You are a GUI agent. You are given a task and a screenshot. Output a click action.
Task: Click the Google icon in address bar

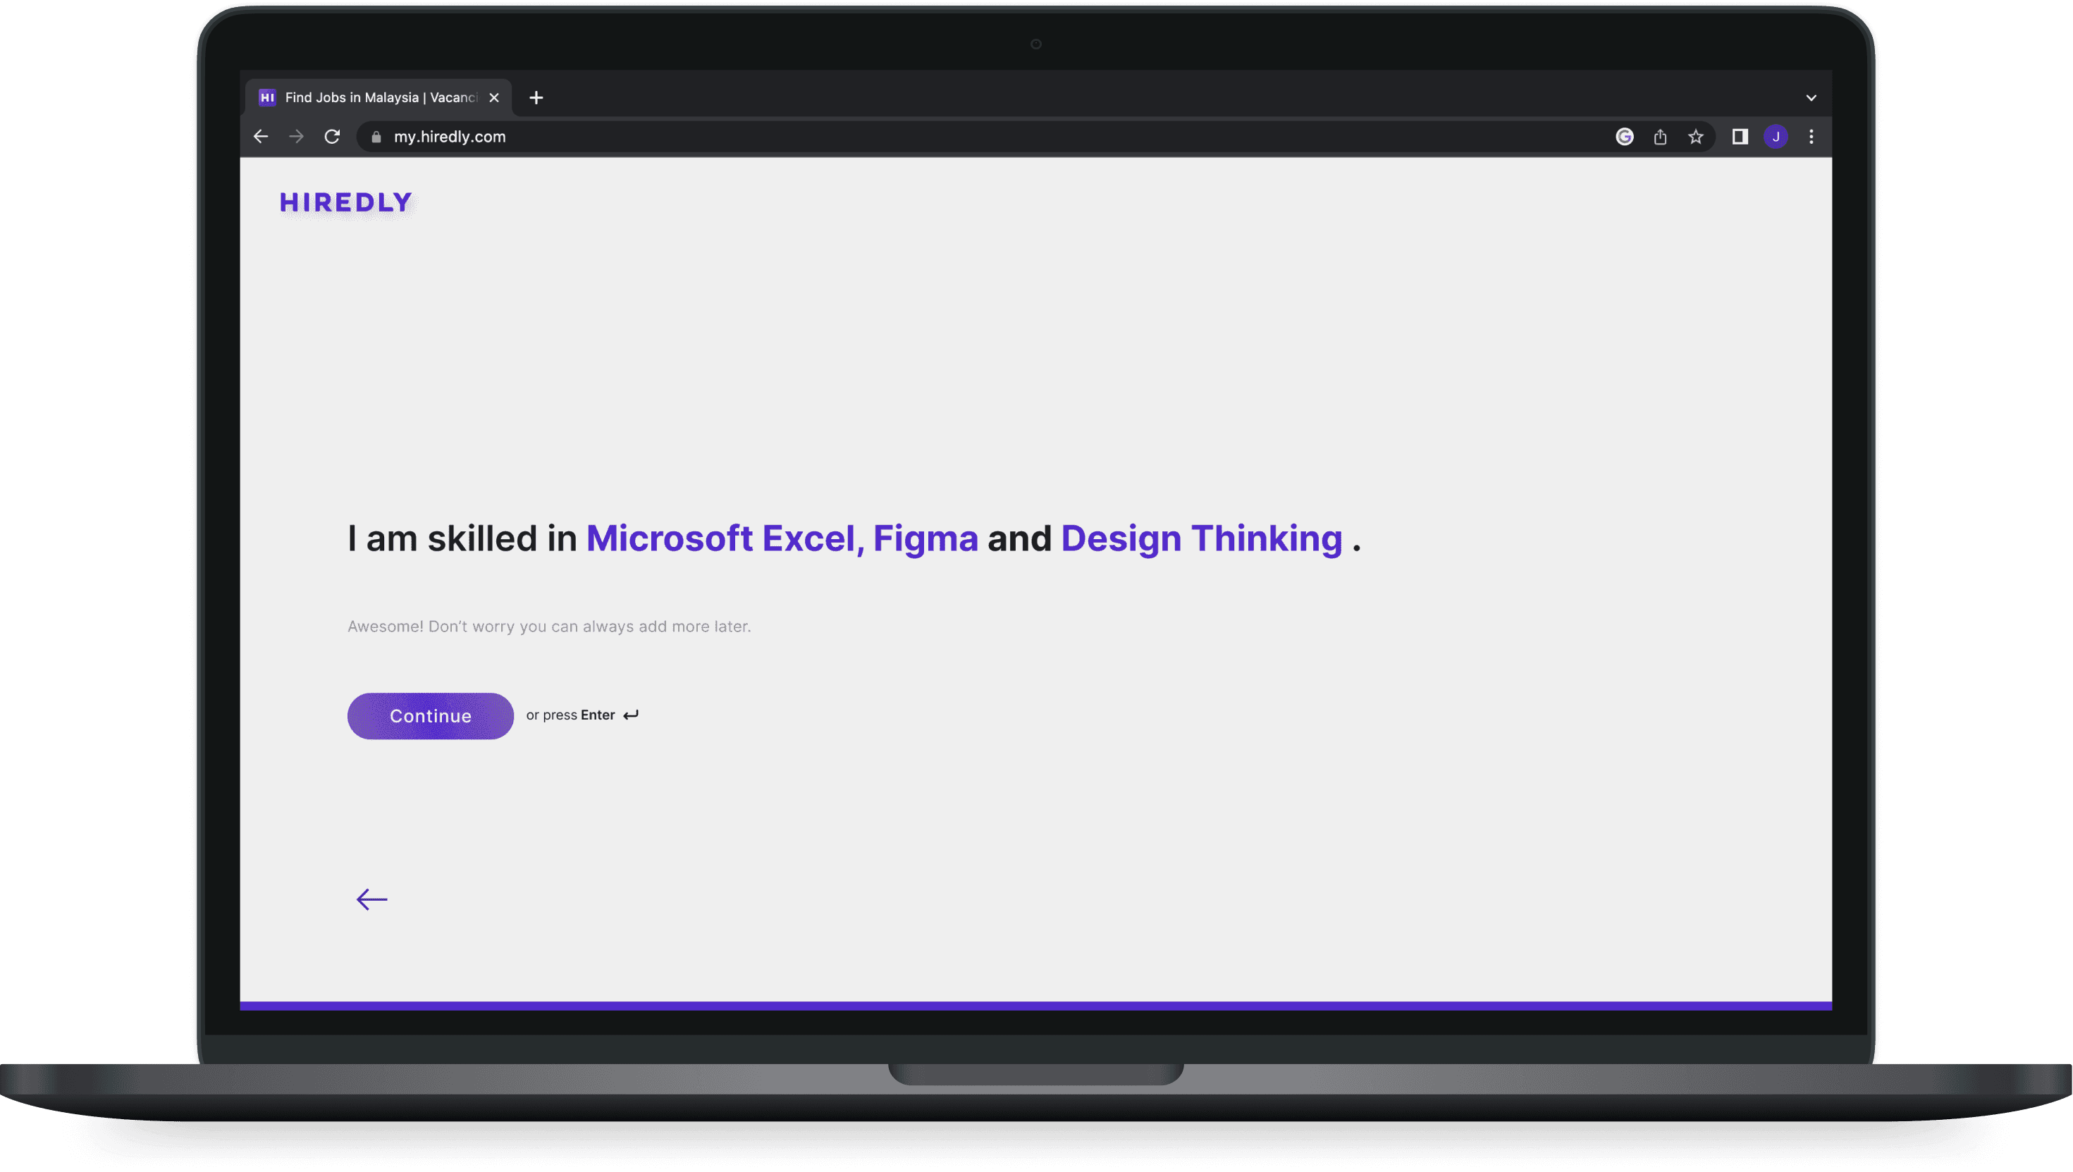tap(1625, 137)
